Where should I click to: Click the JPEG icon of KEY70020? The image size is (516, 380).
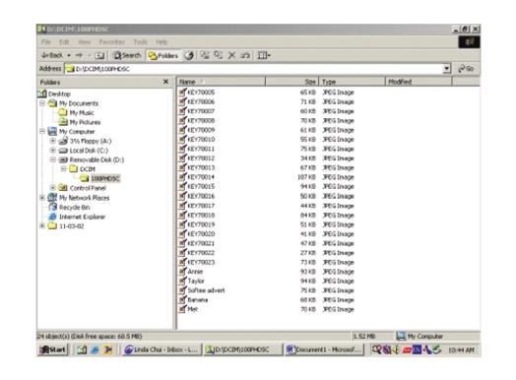tap(182, 234)
